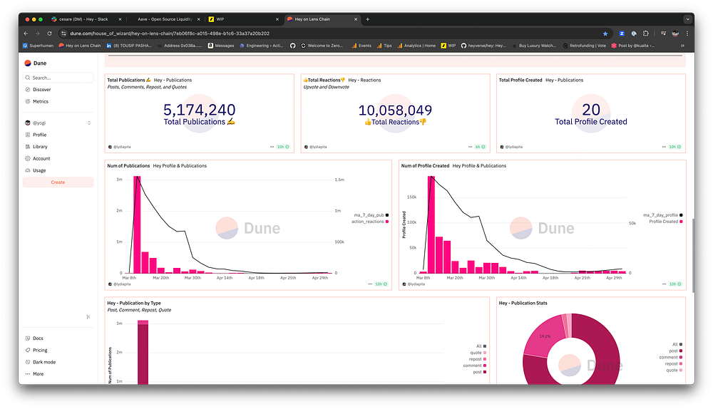Open three-dot menu on Total Publications card
713x409 pixels.
(x=272, y=147)
